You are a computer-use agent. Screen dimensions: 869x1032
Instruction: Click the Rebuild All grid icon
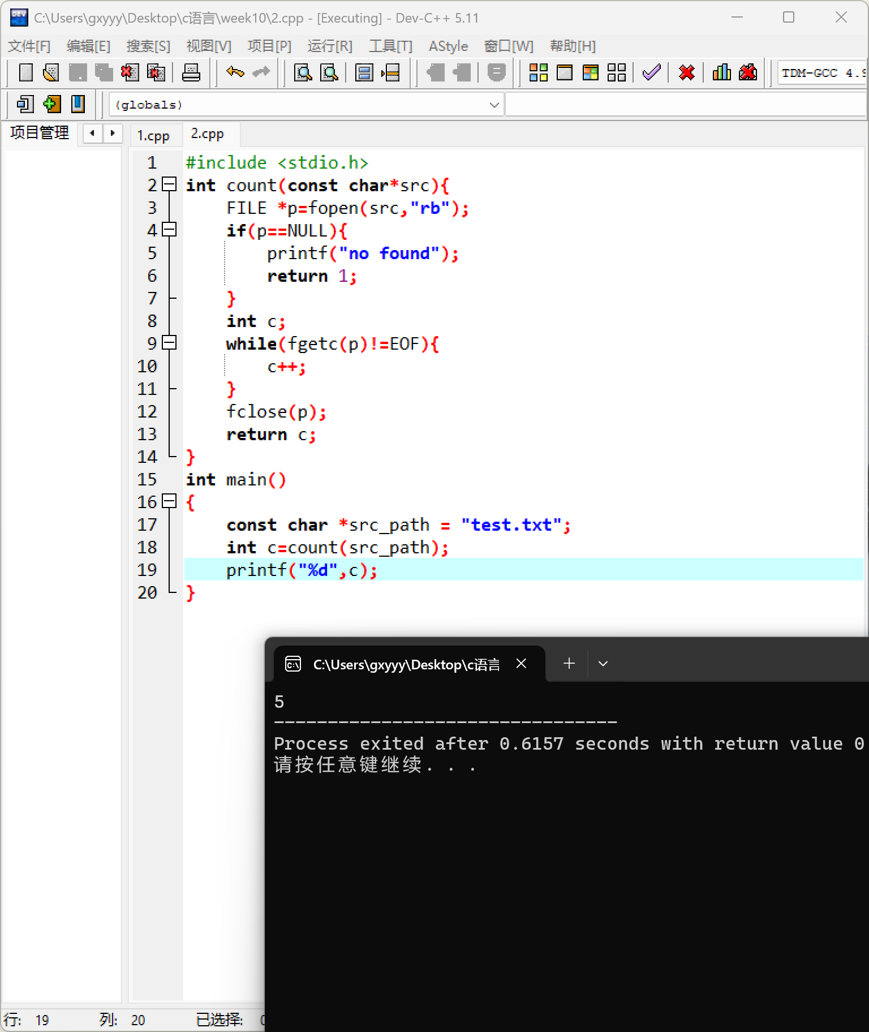(x=616, y=72)
